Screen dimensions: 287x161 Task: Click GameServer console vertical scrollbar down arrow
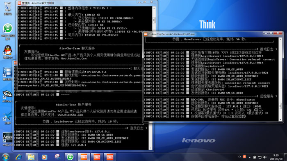(x=280, y=120)
